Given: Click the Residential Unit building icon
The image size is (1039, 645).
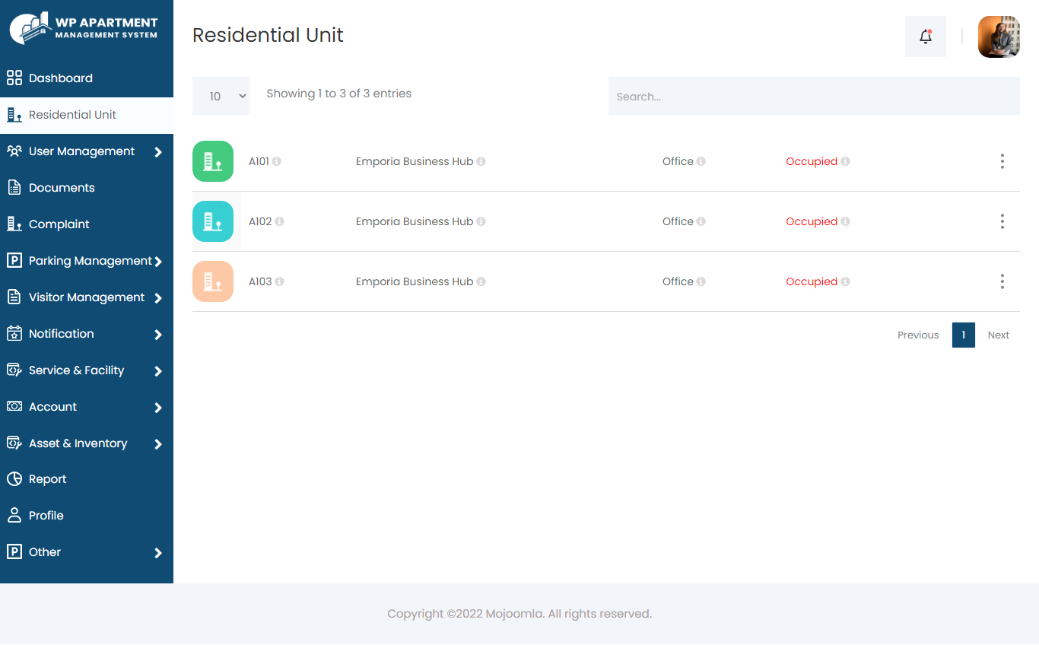Looking at the screenshot, I should (x=14, y=115).
